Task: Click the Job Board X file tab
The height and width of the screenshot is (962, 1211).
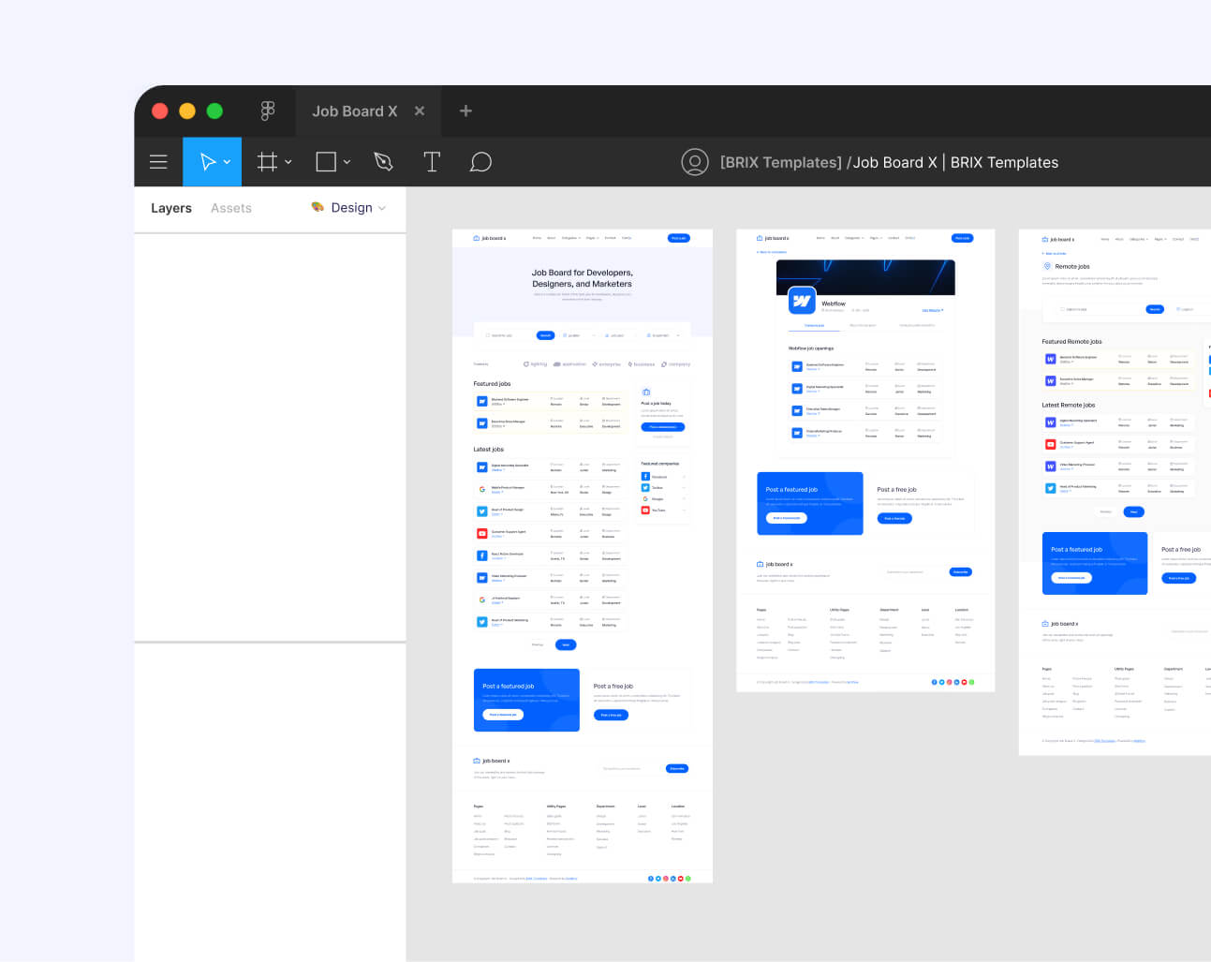Action: [x=355, y=111]
